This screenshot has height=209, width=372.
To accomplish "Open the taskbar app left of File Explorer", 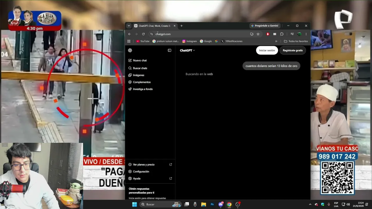I will [x=195, y=204].
